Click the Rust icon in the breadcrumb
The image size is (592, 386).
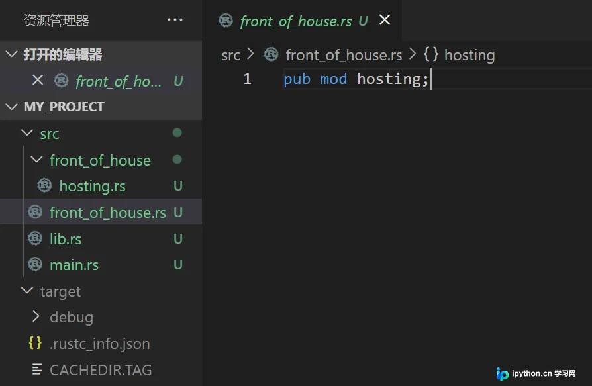(x=271, y=55)
